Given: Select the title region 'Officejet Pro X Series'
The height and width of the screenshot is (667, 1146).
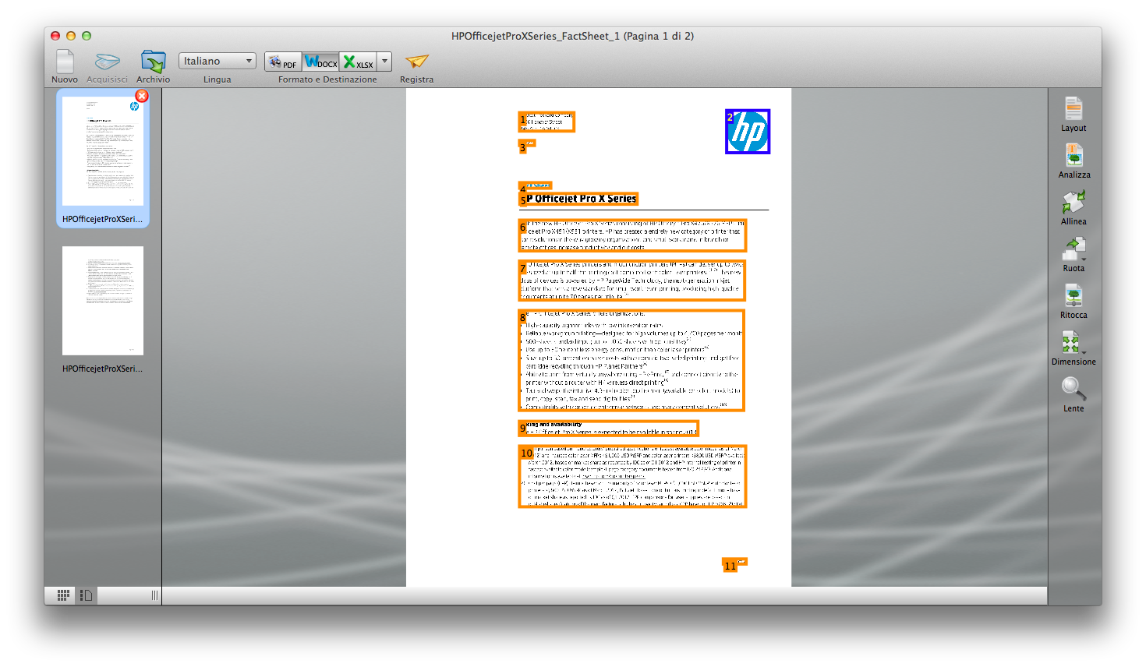Looking at the screenshot, I should 578,199.
